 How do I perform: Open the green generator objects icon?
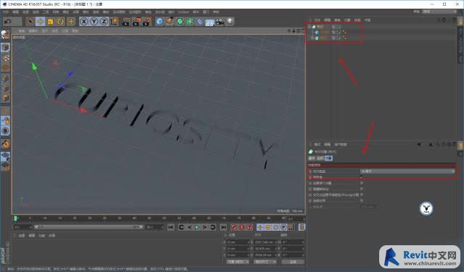[x=180, y=22]
